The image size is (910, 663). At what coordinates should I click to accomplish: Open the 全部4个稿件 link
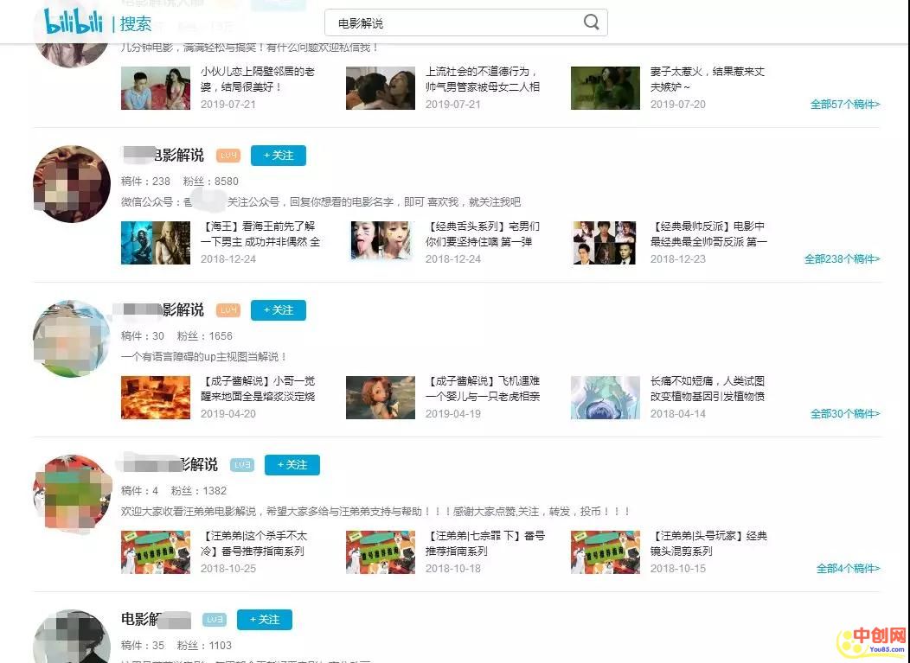tap(848, 569)
